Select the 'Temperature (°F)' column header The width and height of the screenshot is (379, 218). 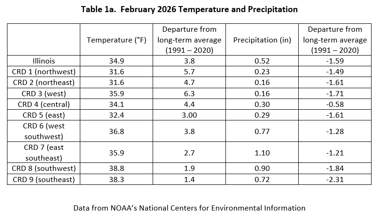(117, 40)
